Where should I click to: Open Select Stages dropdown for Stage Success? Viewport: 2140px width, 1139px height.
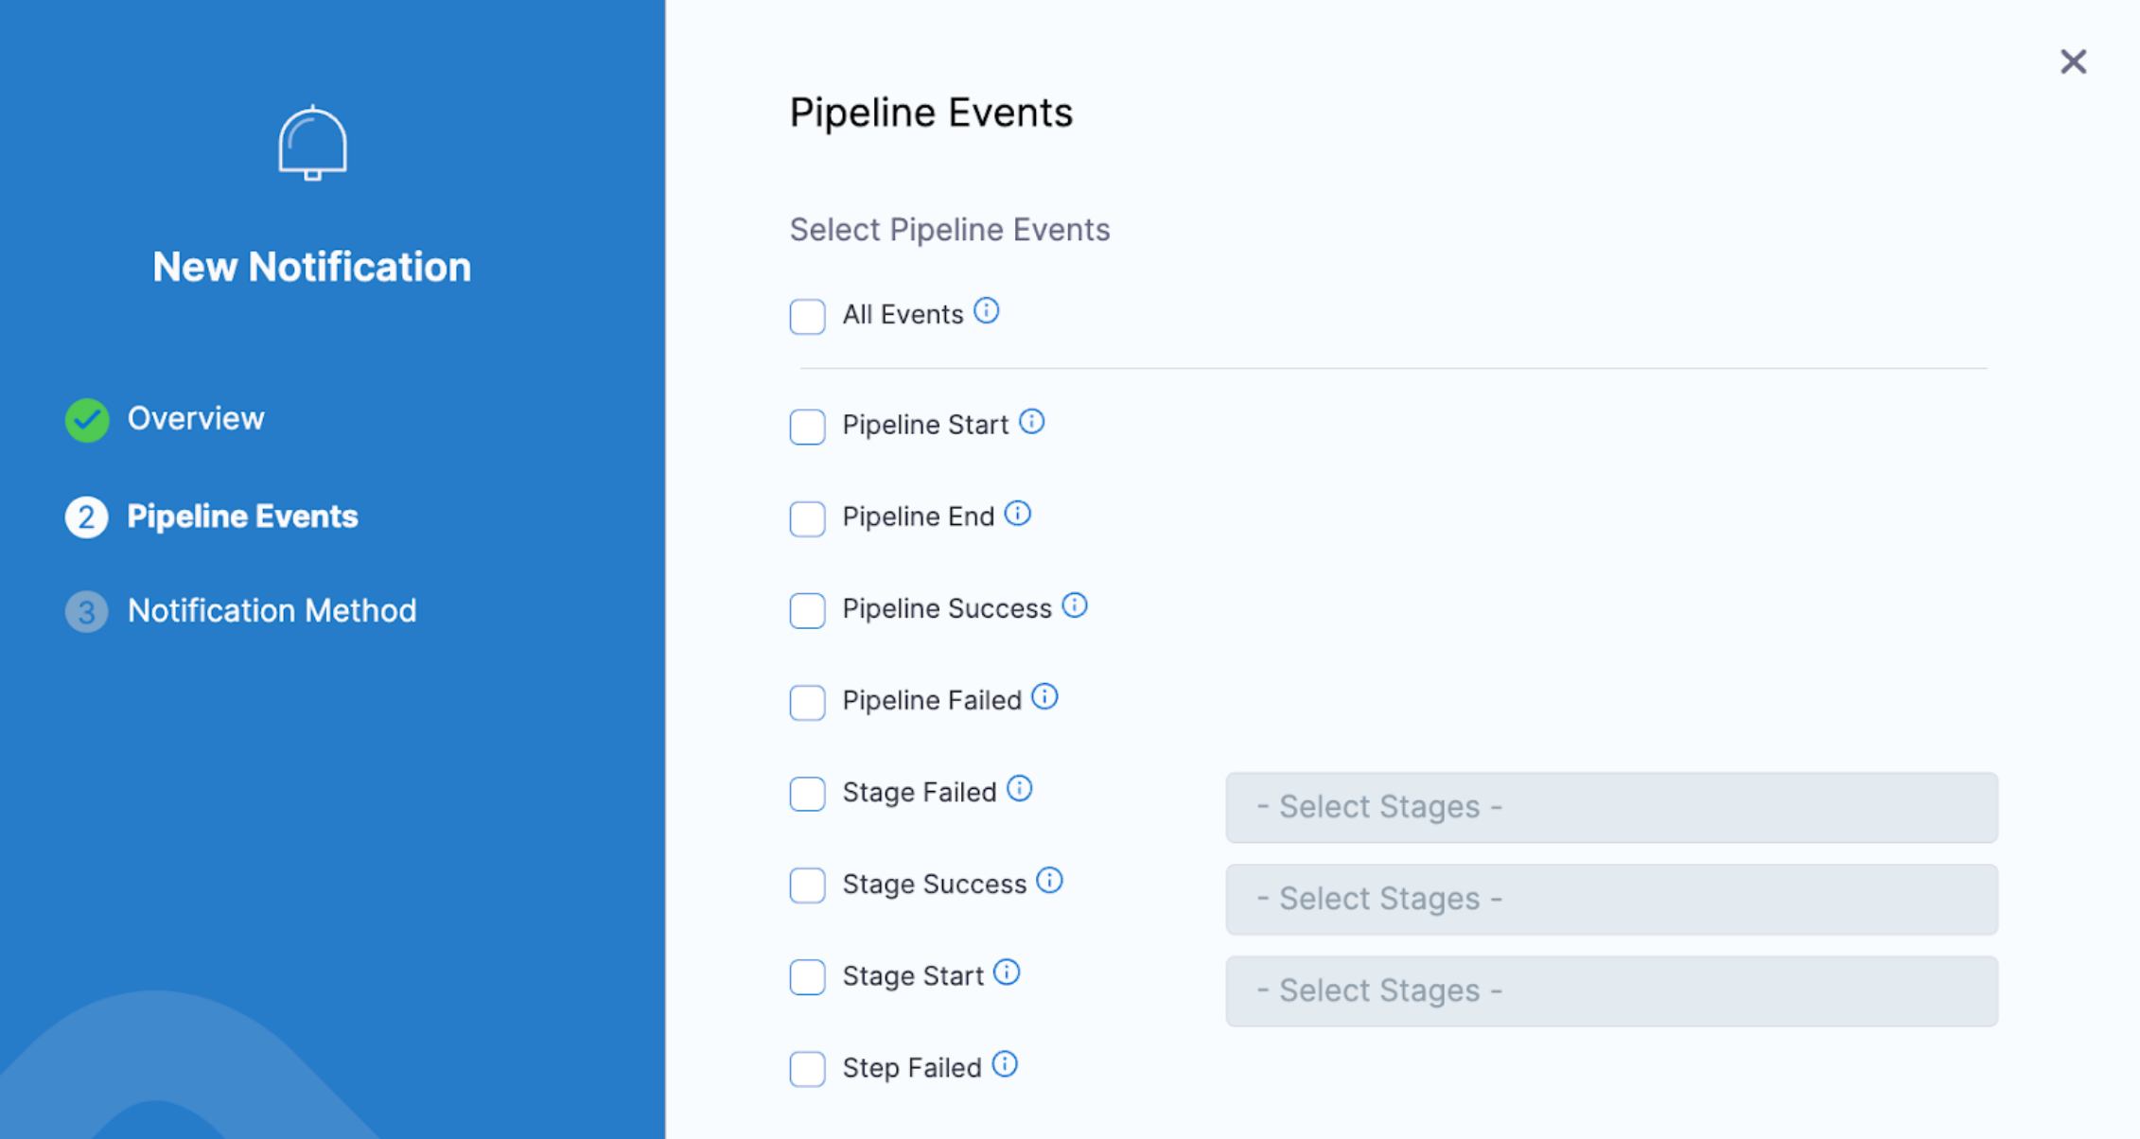pos(1610,899)
